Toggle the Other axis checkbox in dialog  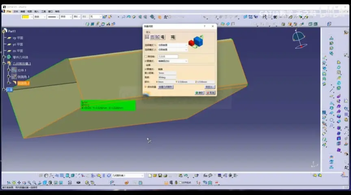pos(146,56)
